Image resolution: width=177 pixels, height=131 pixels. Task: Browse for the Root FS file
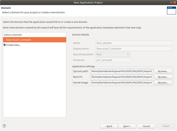click(x=163, y=77)
